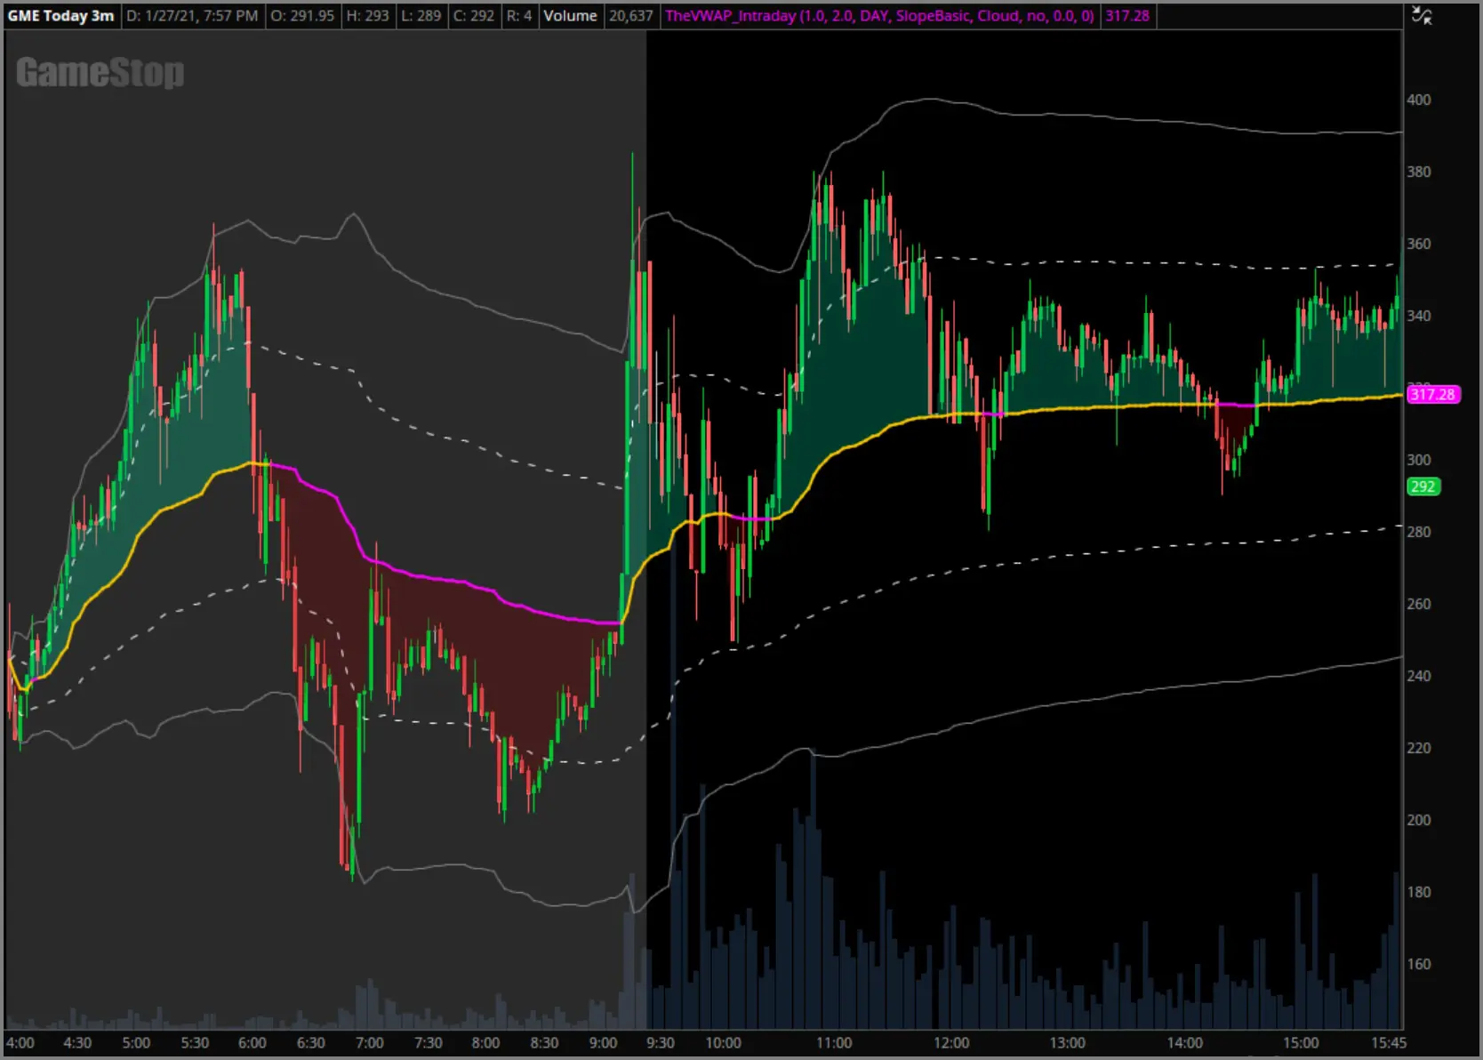Click the 13:00 time axis label
The width and height of the screenshot is (1483, 1060).
1068,1042
